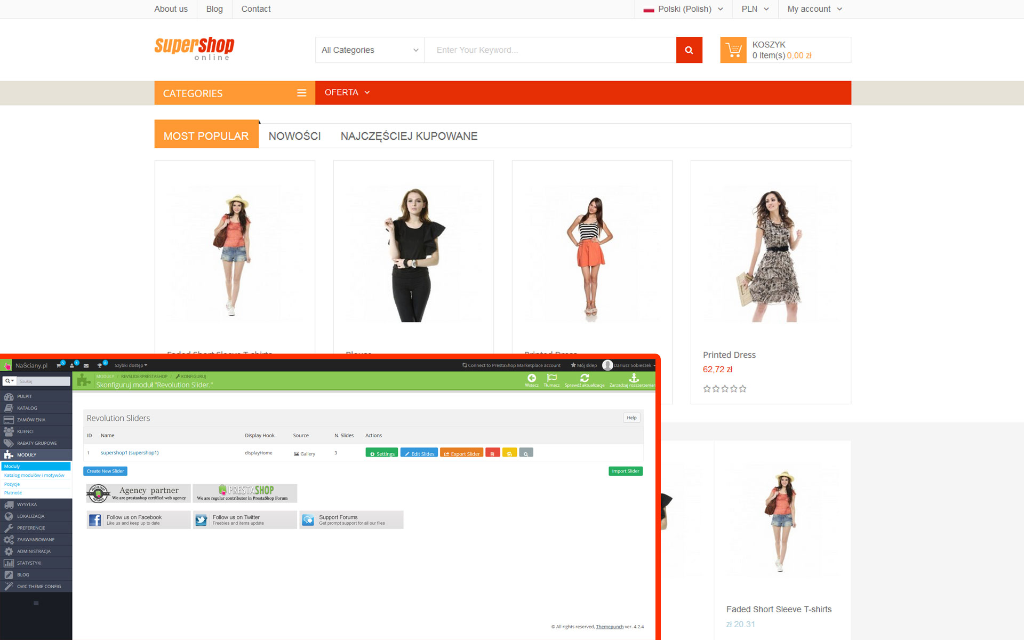Open ZAMÓWIENIA in admin sidebar
This screenshot has width=1024, height=640.
[x=36, y=420]
